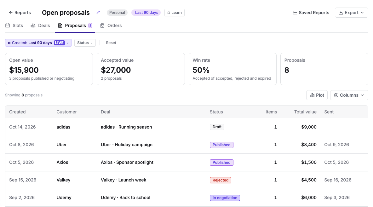Click the pencil icon to rename report
This screenshot has width=373, height=207.
pos(98,13)
